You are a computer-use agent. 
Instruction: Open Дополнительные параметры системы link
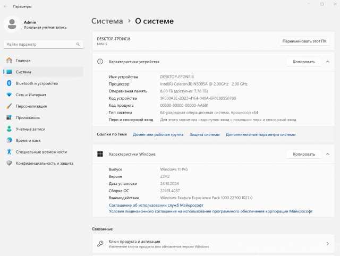click(260, 135)
